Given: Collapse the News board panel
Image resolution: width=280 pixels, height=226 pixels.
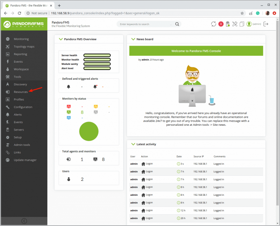Looking at the screenshot, I should pos(133,39).
